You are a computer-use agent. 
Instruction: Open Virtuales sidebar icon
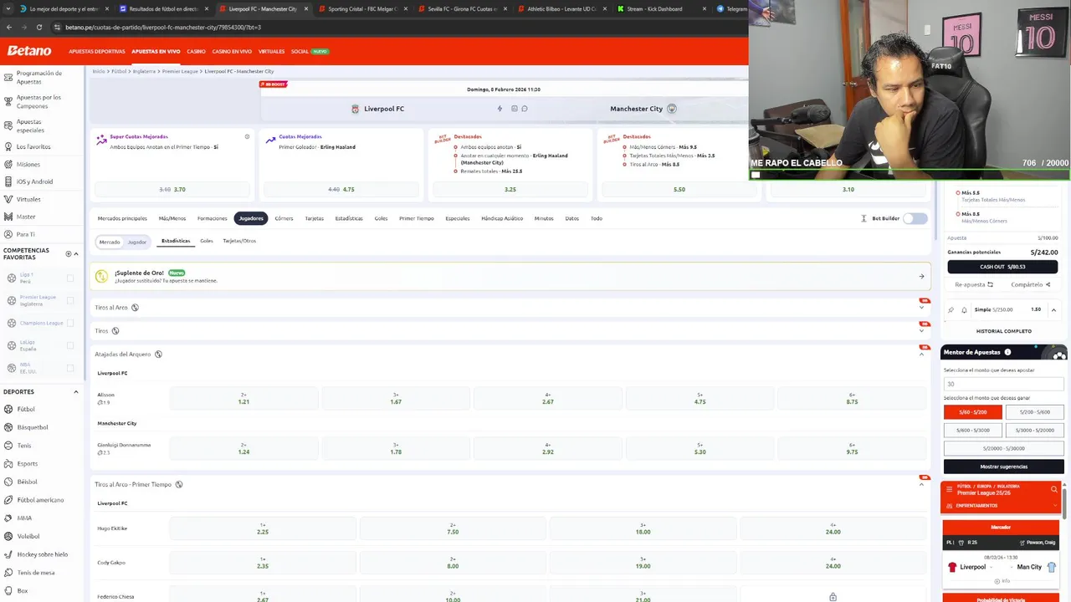coord(8,199)
